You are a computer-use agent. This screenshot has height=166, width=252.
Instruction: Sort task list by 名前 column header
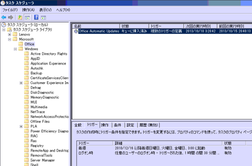(x=96, y=26)
